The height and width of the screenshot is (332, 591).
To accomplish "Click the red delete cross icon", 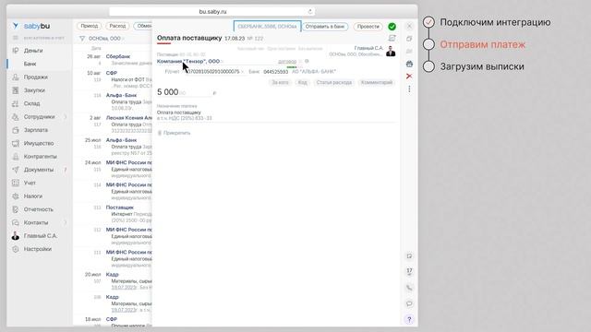I will click(x=409, y=76).
